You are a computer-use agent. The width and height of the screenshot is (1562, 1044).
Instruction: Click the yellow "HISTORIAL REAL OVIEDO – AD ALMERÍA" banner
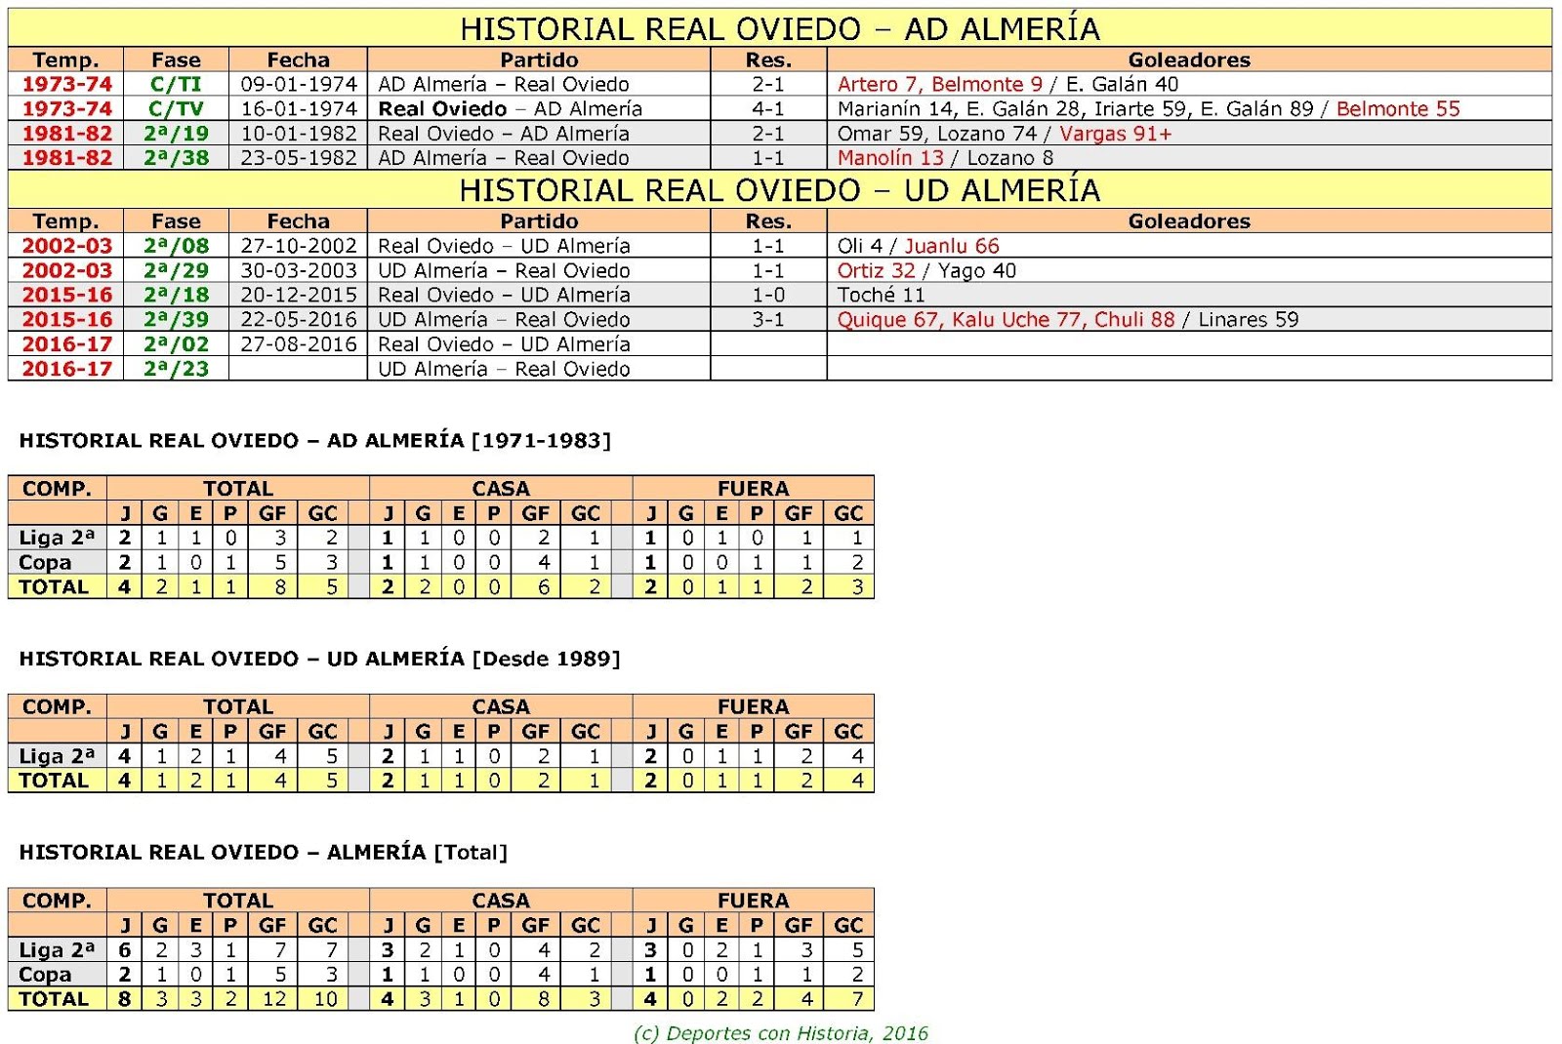tap(780, 28)
